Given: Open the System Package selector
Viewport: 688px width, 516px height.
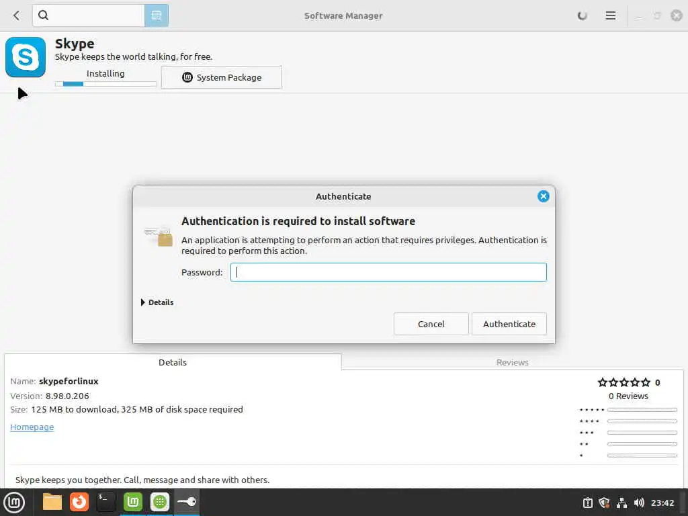Looking at the screenshot, I should pyautogui.click(x=222, y=77).
